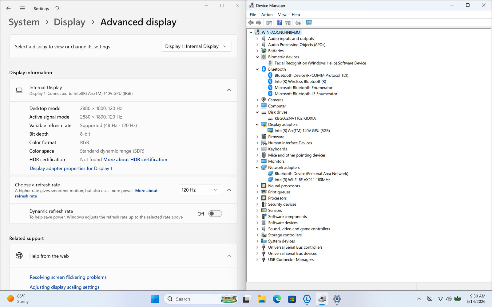Open the File menu in Device Manager
The image size is (492, 307).
(x=253, y=14)
